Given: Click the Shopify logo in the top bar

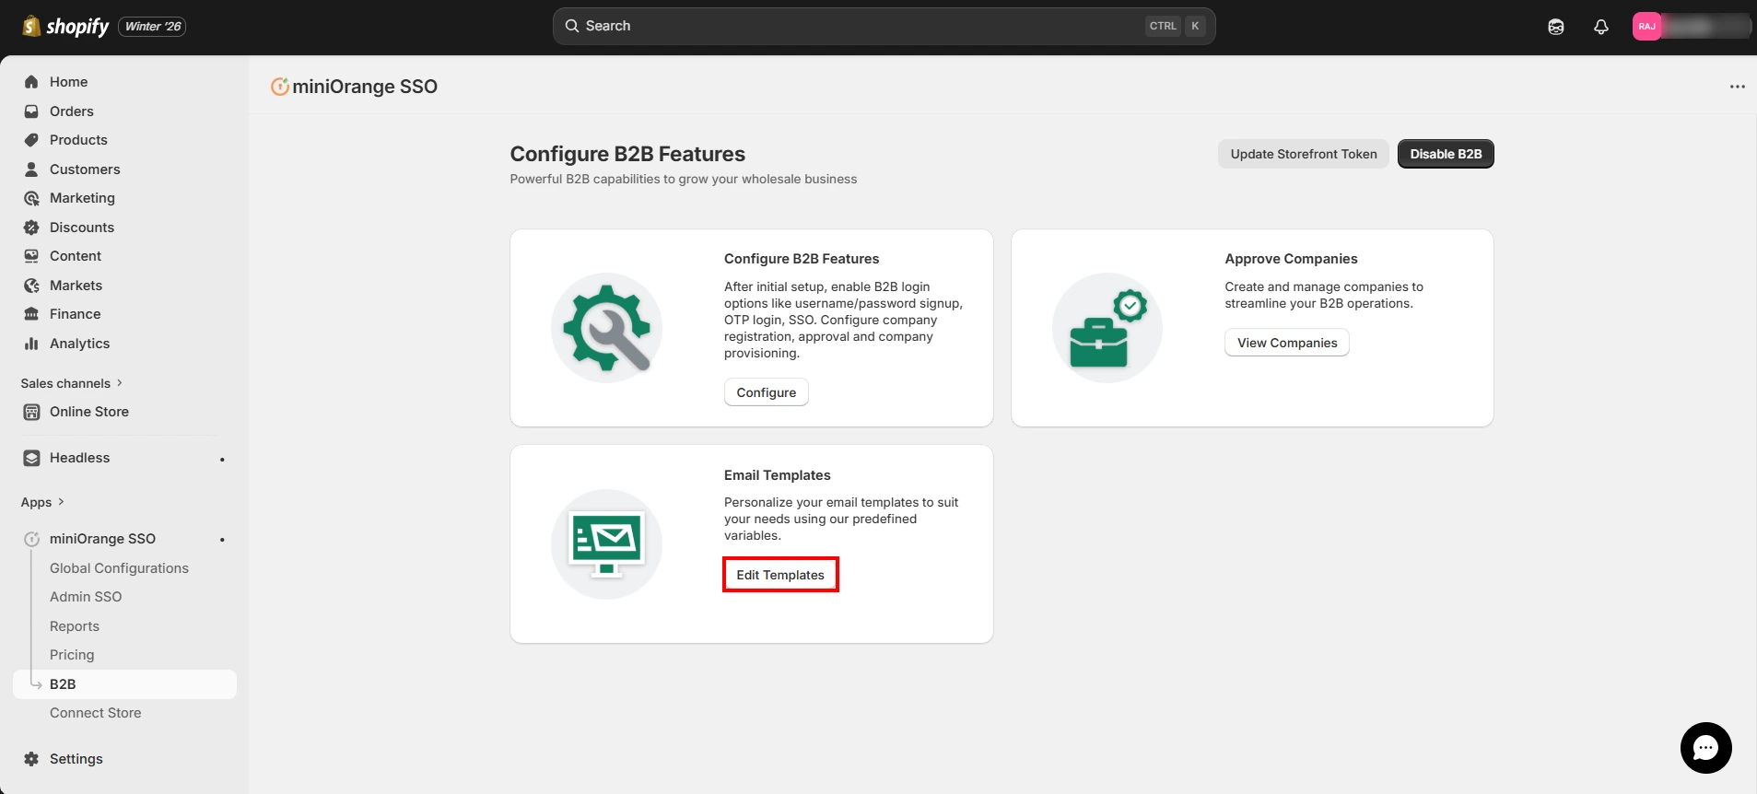Looking at the screenshot, I should (x=65, y=27).
